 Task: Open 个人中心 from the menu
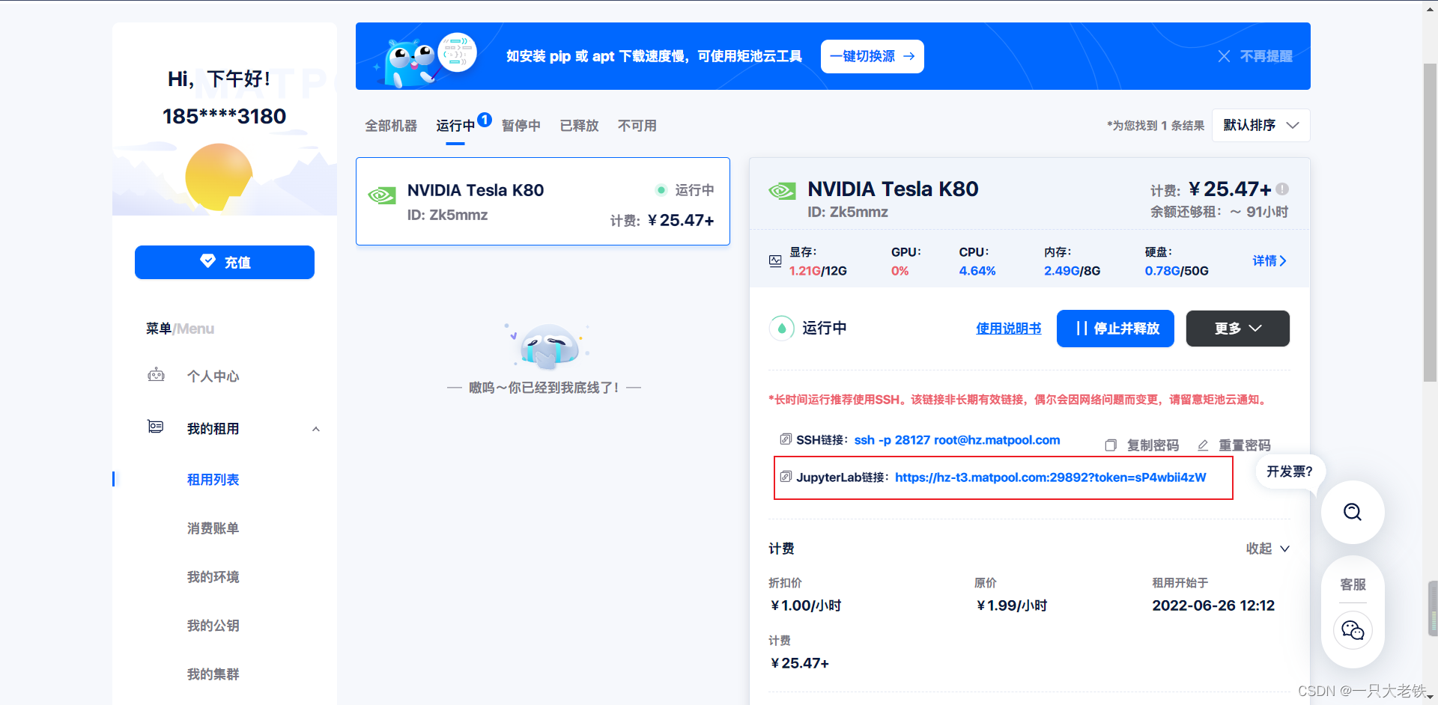pos(213,376)
